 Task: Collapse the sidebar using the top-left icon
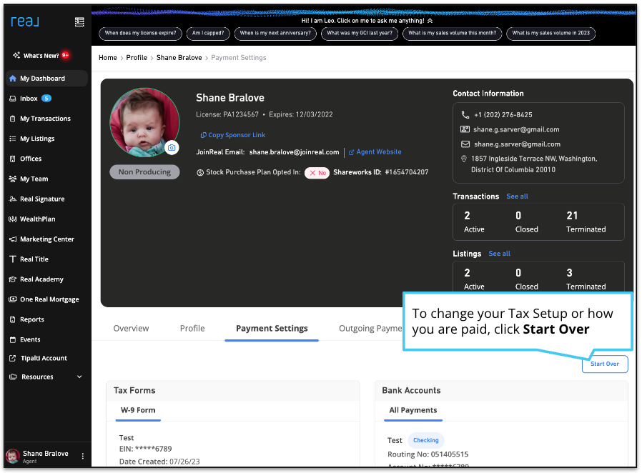pos(79,21)
